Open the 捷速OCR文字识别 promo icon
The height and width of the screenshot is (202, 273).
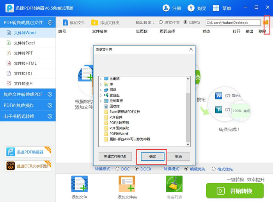pos(11,166)
